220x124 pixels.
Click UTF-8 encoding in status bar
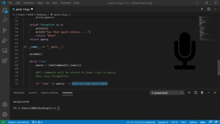(174, 122)
